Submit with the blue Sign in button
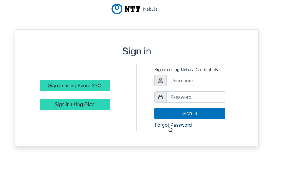Screen dimensions: 286x173 (x=190, y=113)
